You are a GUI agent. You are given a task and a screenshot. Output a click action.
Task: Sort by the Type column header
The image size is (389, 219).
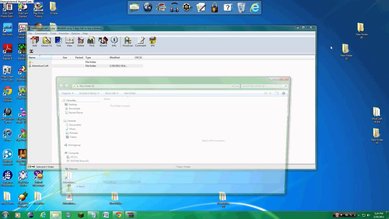[x=96, y=57]
